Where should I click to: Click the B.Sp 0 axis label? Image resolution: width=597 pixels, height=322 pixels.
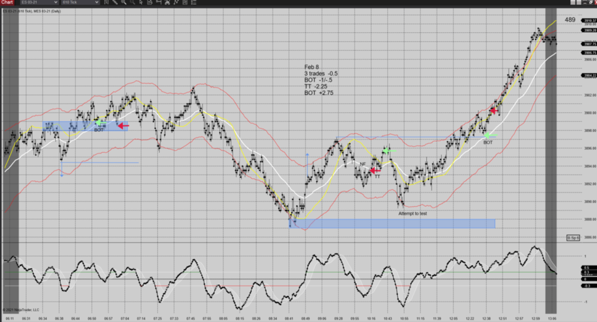pos(573,238)
